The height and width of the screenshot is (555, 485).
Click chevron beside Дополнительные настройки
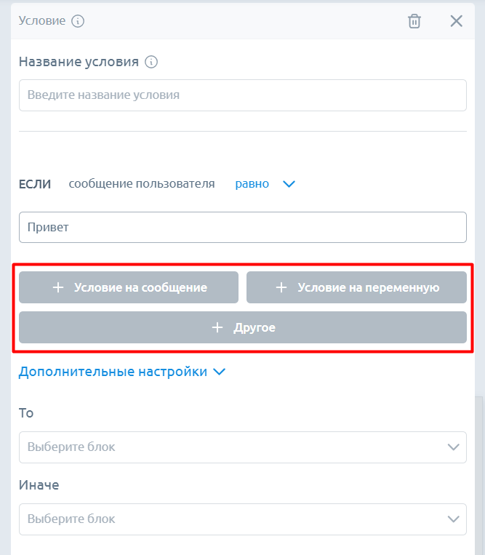219,372
